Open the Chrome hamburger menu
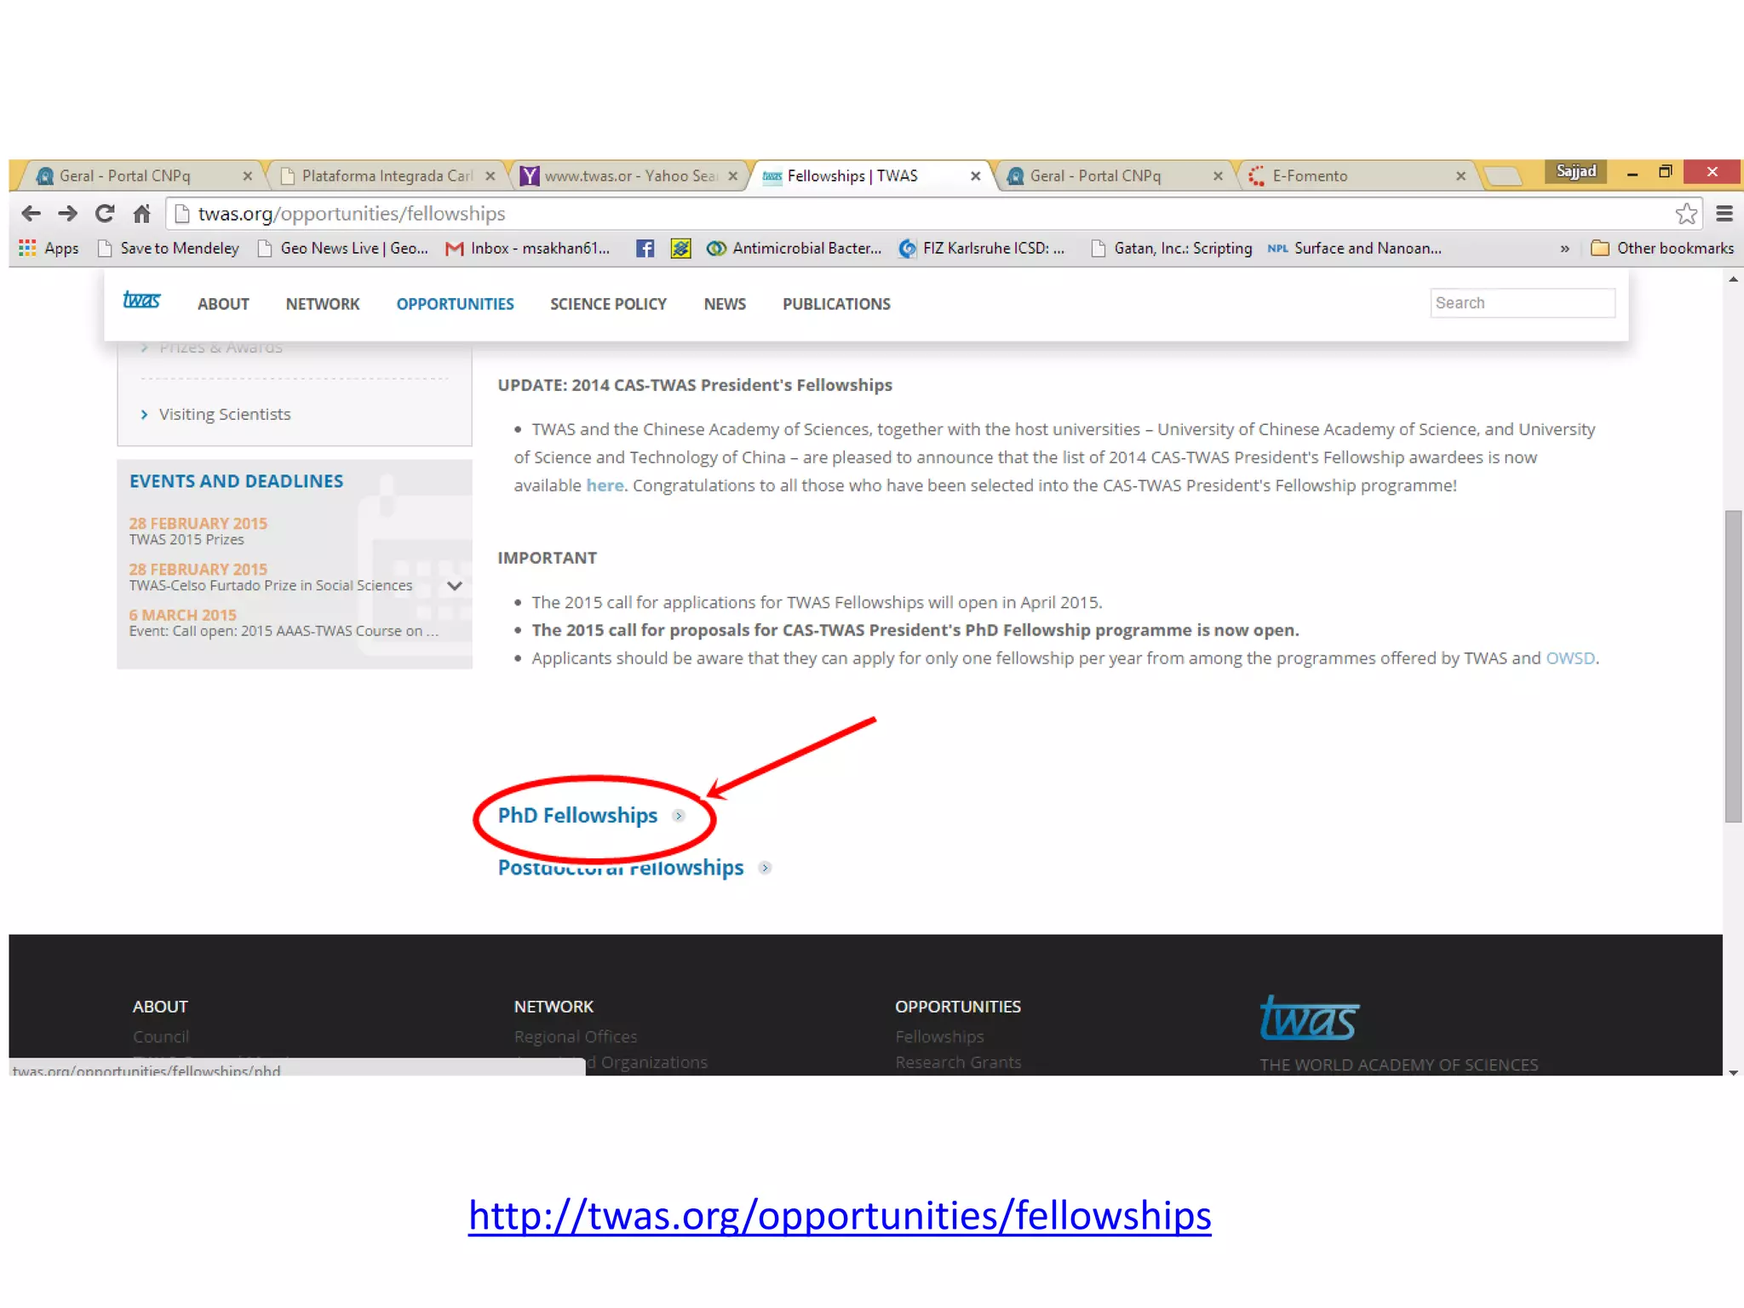The width and height of the screenshot is (1744, 1308). click(1724, 214)
